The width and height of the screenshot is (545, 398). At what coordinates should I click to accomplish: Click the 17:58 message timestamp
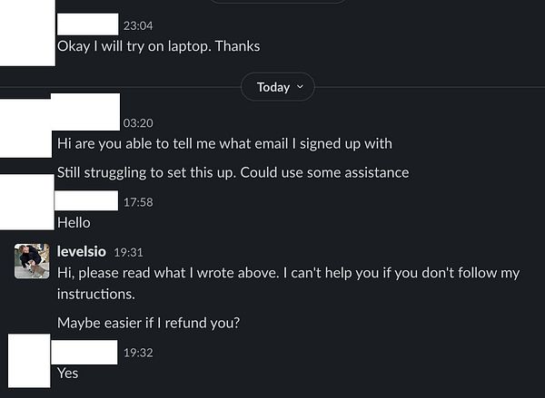tap(138, 202)
